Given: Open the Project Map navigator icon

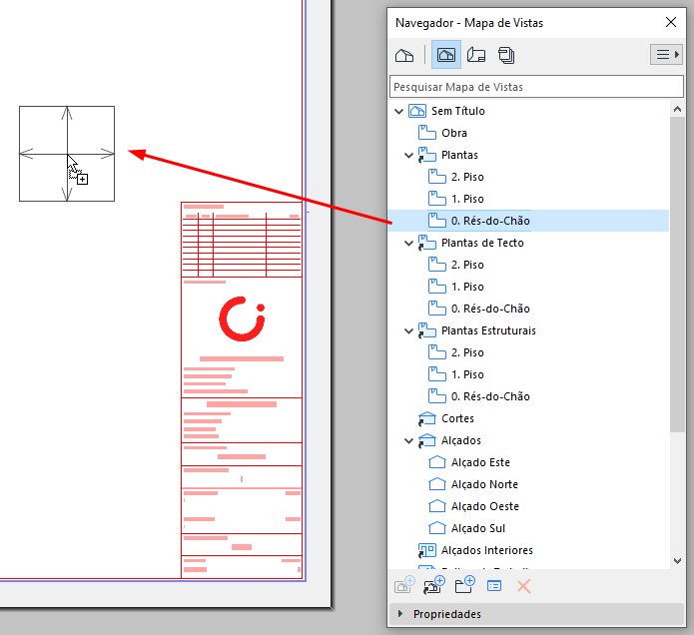Looking at the screenshot, I should [x=404, y=55].
